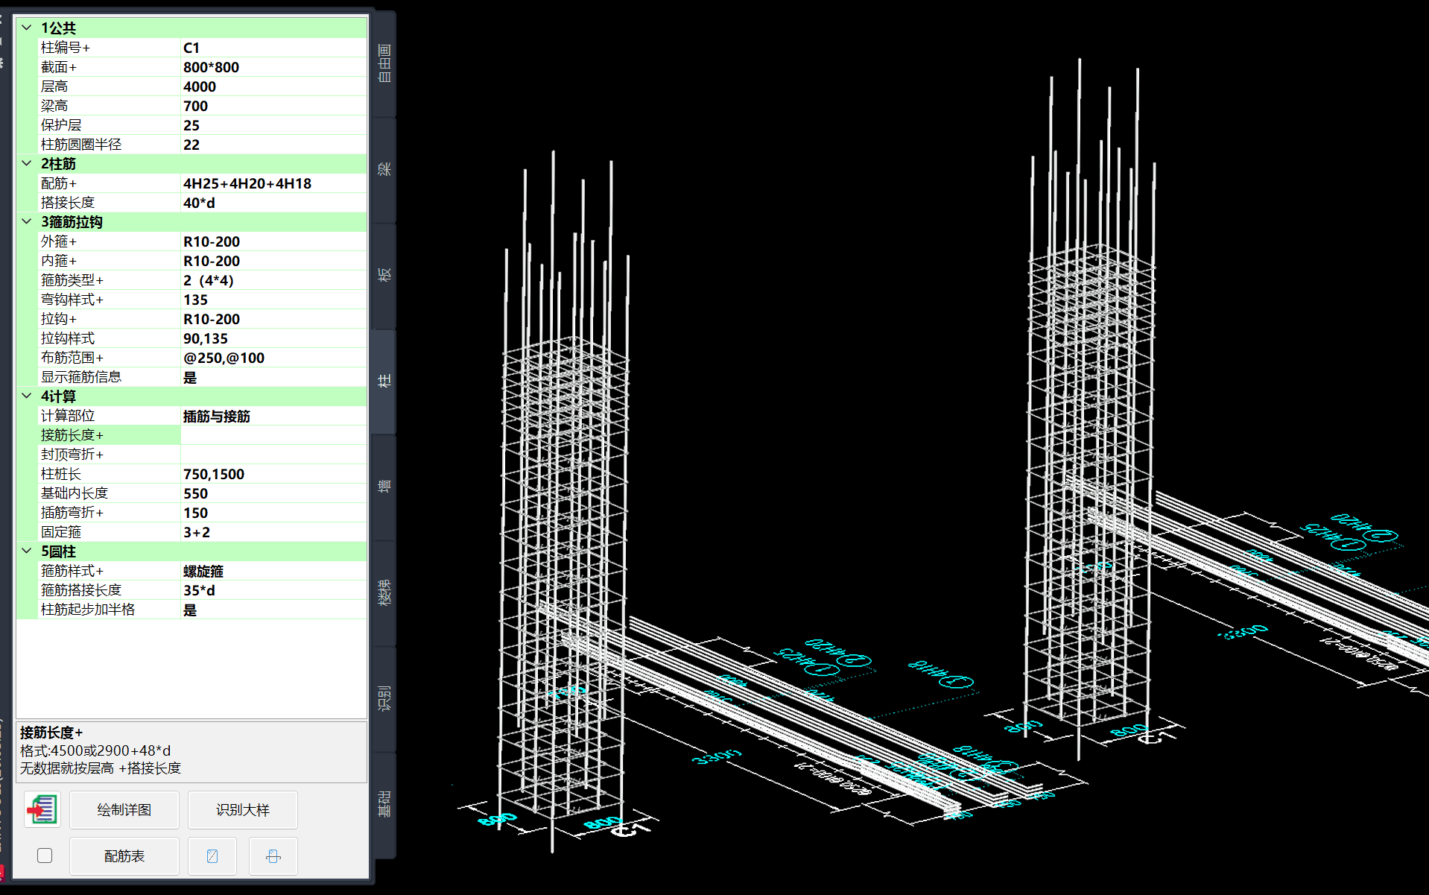Select the 识别 side tab
Image resolution: width=1429 pixels, height=895 pixels.
pyautogui.click(x=384, y=698)
